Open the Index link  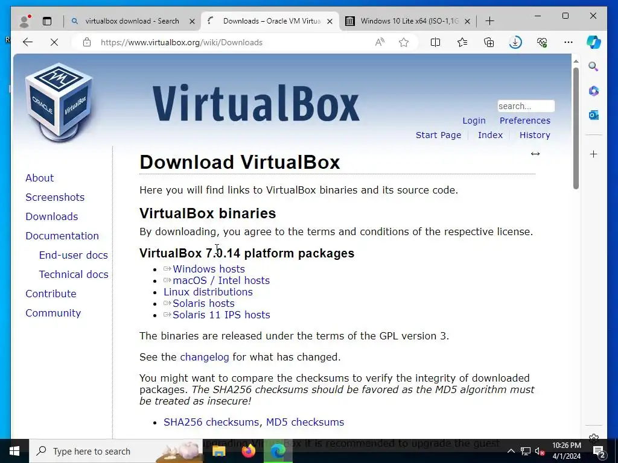coord(490,135)
